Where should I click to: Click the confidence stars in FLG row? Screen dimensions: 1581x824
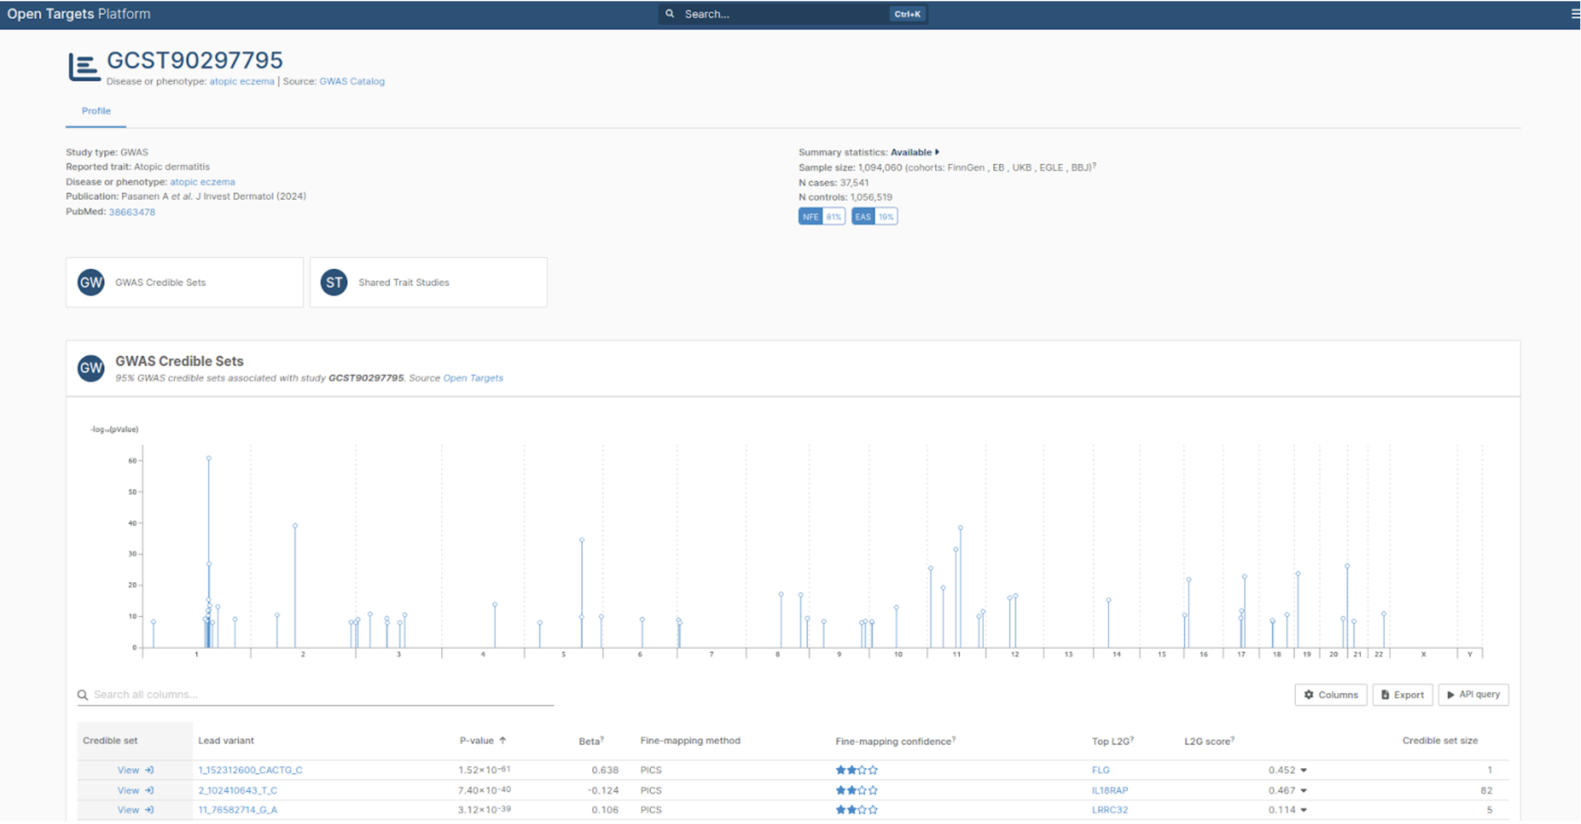coord(856,770)
